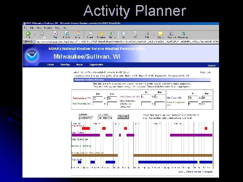243x182 pixels.
Task: Launch the Messenger toolbar icon
Action: [x=183, y=34]
